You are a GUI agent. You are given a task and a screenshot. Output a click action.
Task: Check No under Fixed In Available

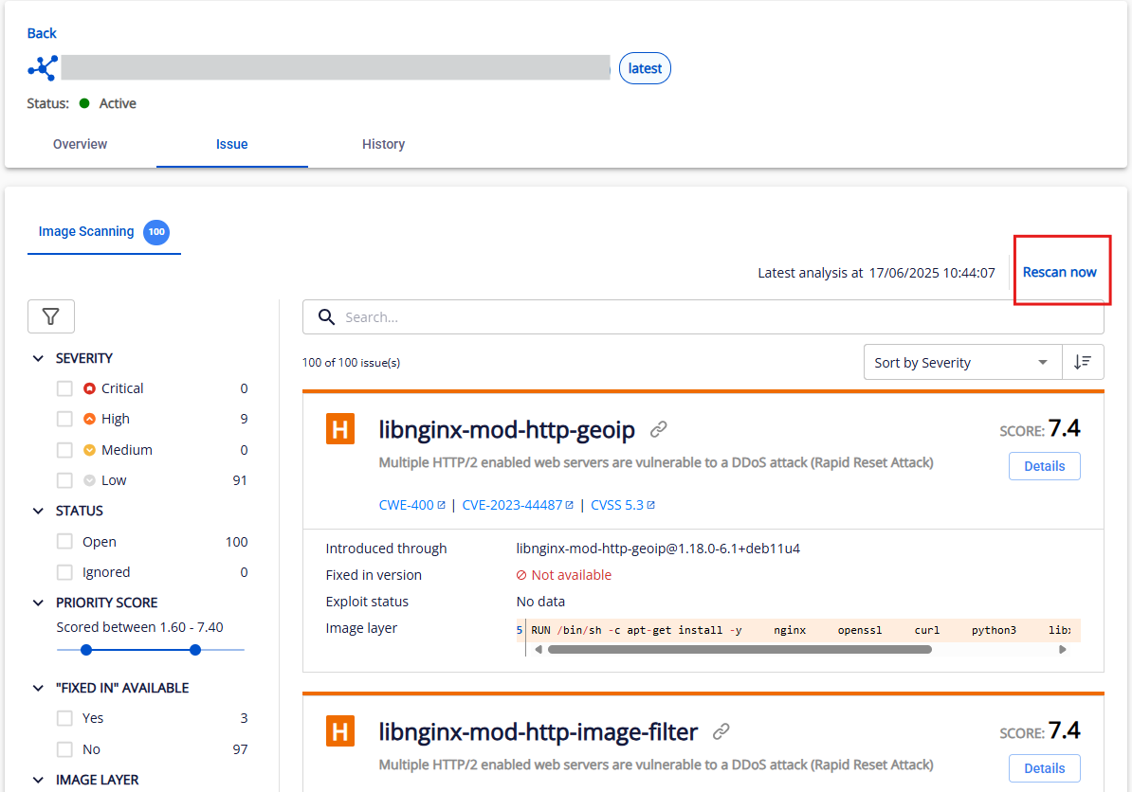click(x=65, y=749)
